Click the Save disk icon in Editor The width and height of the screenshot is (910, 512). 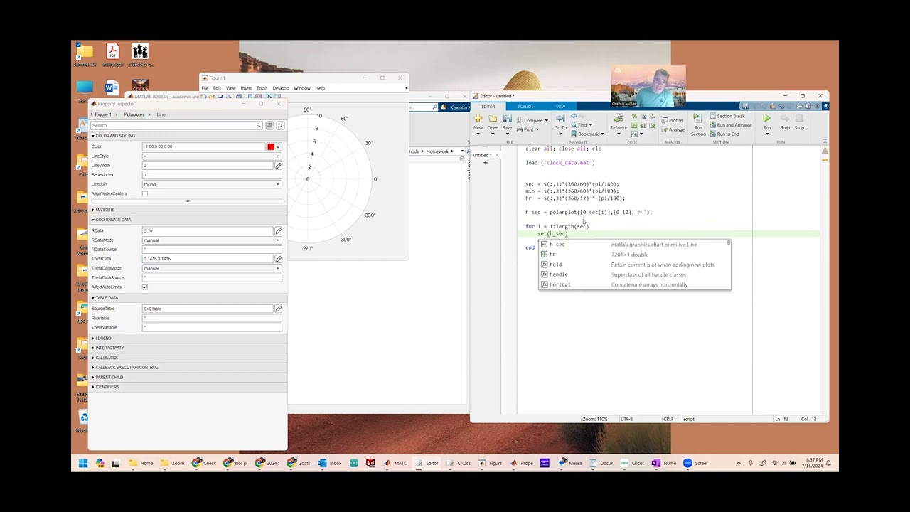tap(507, 119)
